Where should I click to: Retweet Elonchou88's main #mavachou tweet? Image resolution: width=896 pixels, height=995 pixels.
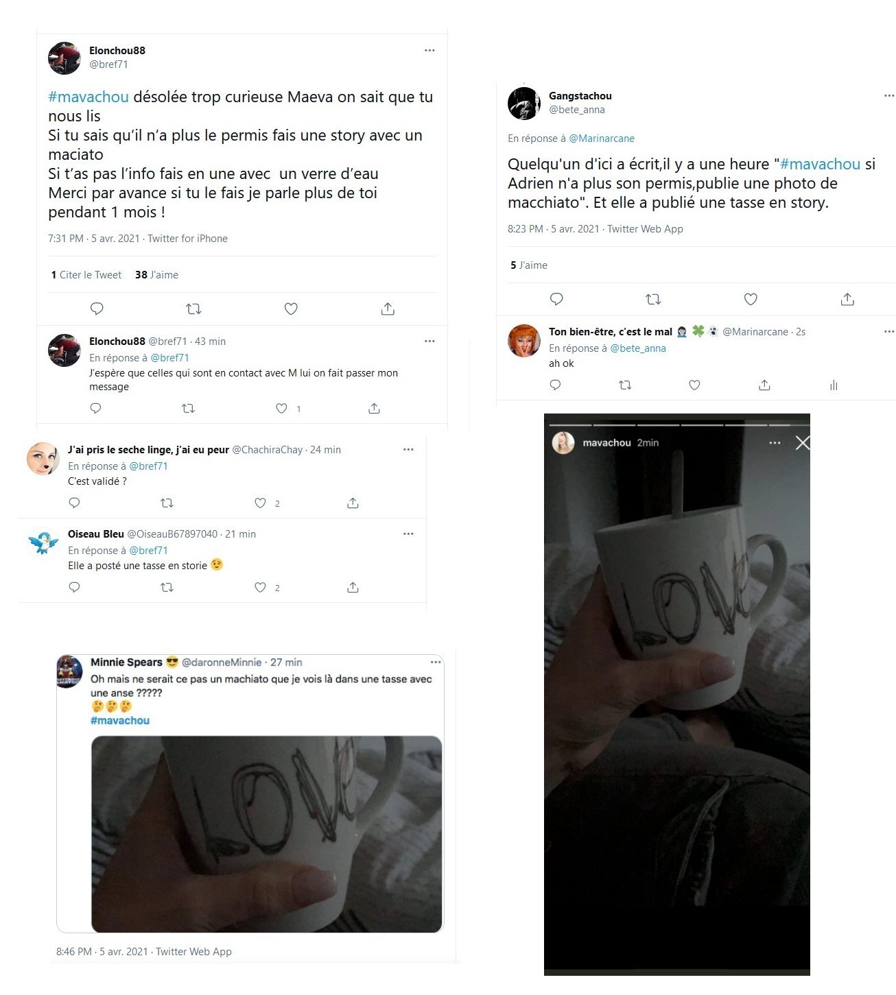[x=193, y=309]
